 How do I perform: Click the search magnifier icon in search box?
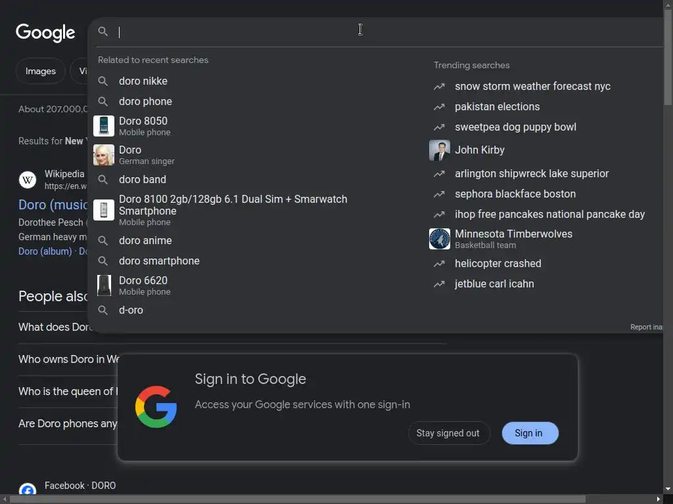pyautogui.click(x=103, y=31)
